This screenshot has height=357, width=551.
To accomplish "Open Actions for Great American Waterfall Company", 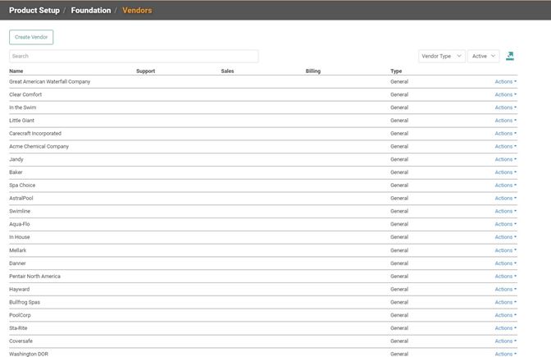I will [506, 81].
